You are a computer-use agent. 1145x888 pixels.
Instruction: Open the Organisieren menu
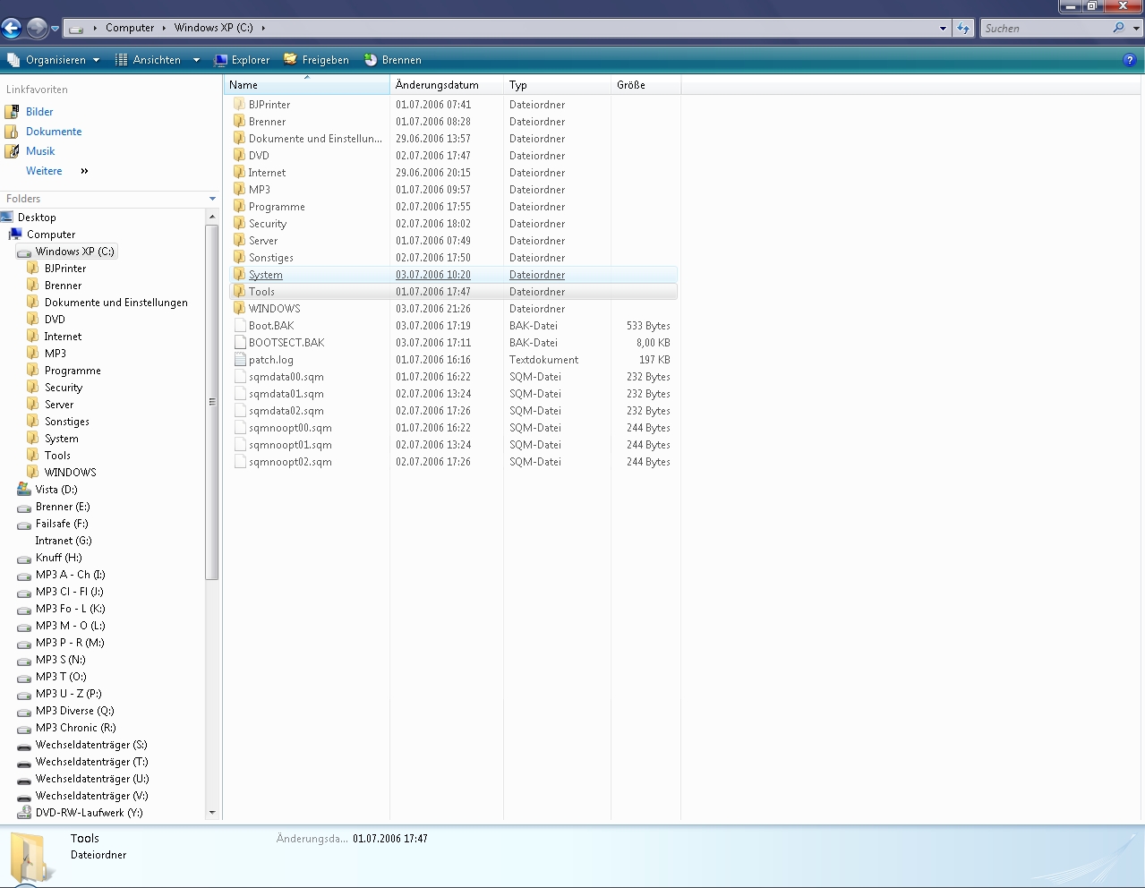coord(53,60)
